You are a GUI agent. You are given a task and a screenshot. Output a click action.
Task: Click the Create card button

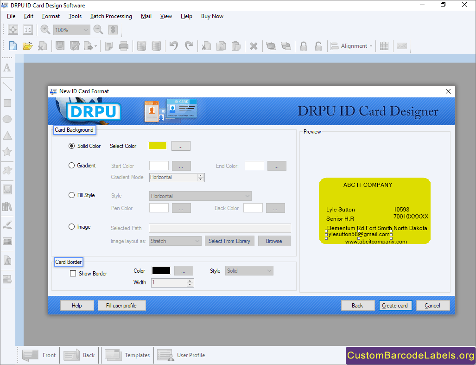point(395,306)
